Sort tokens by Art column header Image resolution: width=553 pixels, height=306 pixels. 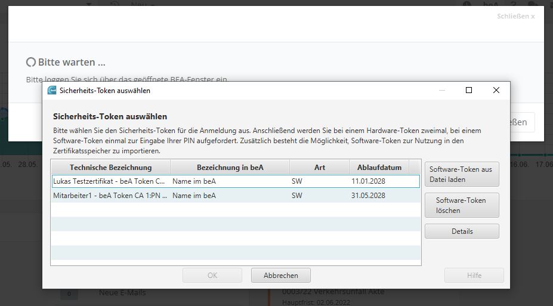(x=319, y=167)
